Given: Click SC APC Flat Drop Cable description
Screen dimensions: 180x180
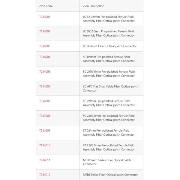Looking at the screenshot, I should [x=110, y=88].
